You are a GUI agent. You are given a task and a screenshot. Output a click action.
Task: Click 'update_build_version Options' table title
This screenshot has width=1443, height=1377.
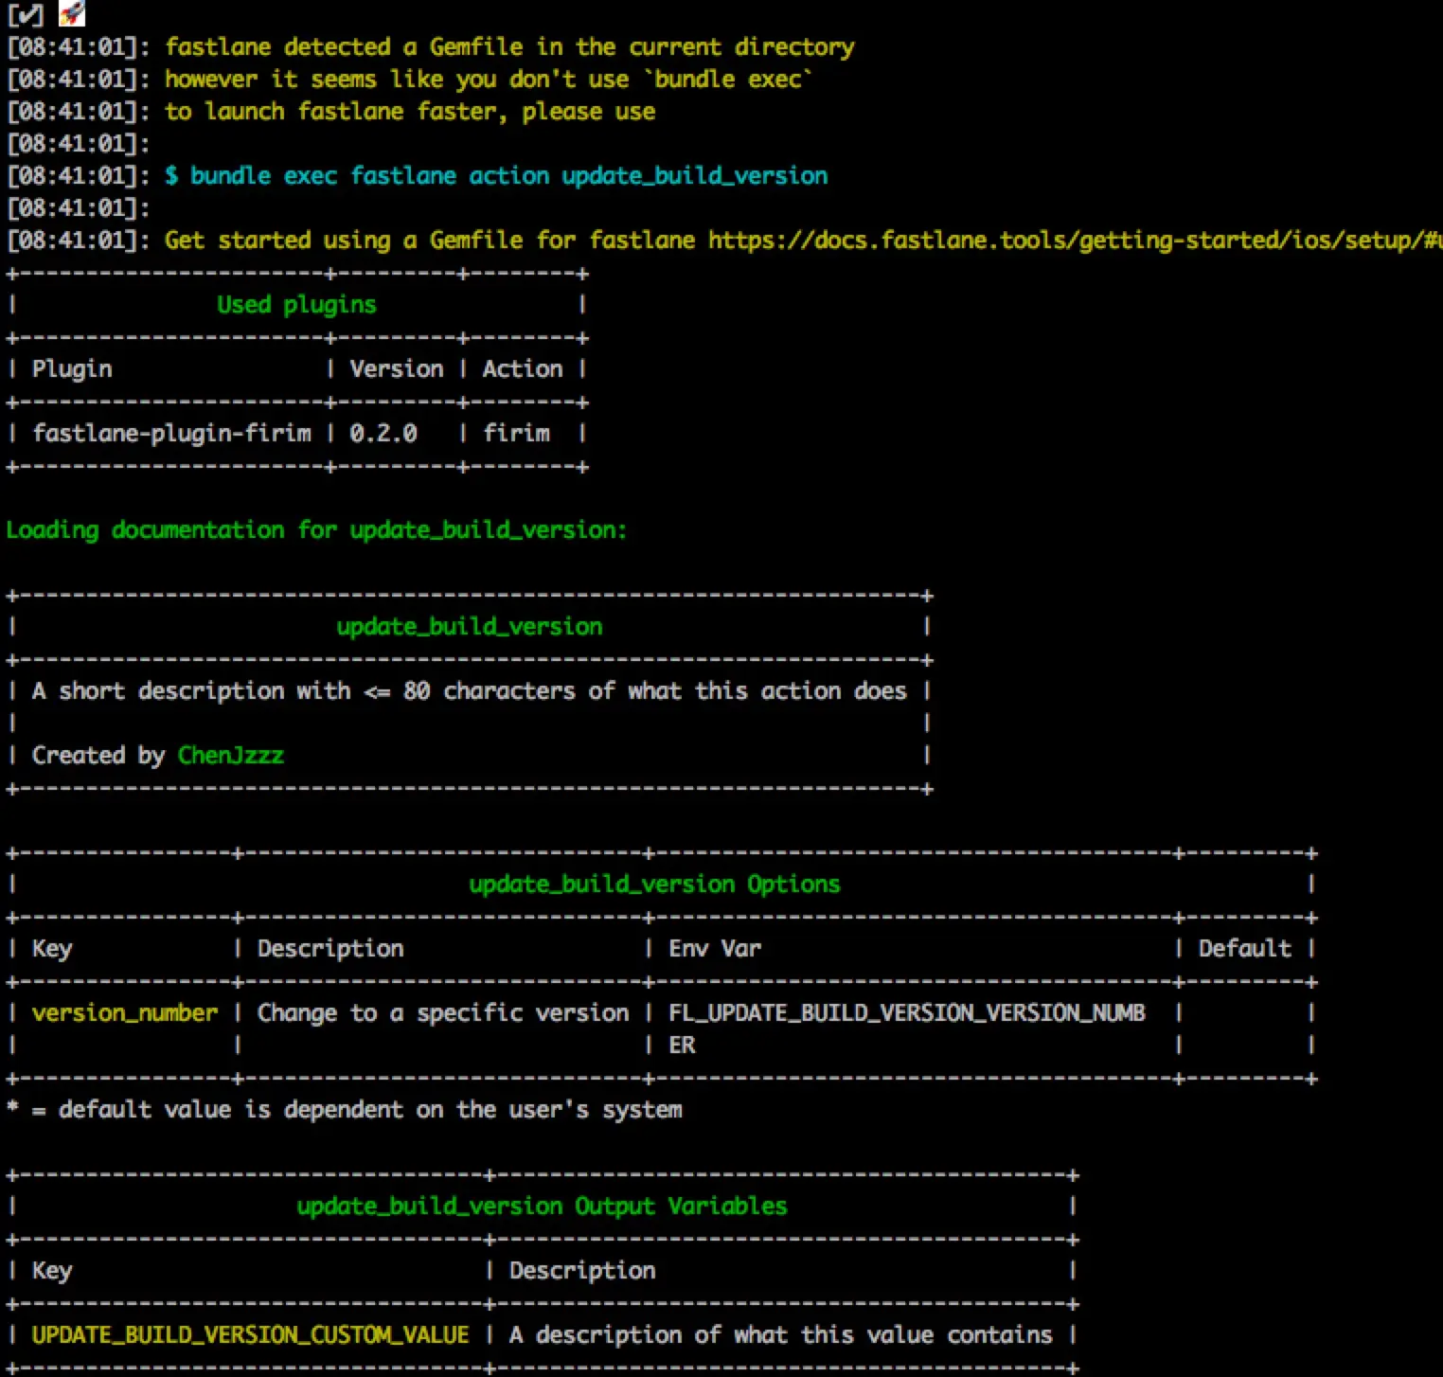654,885
